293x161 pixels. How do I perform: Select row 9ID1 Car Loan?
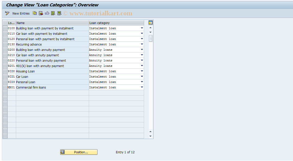pos(5,77)
